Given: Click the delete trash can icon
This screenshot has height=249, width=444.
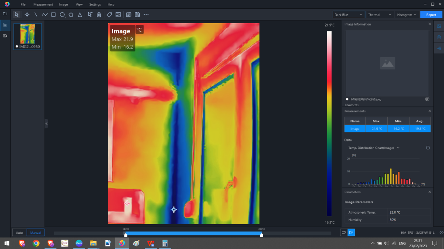Looking at the screenshot, I should (x=99, y=14).
